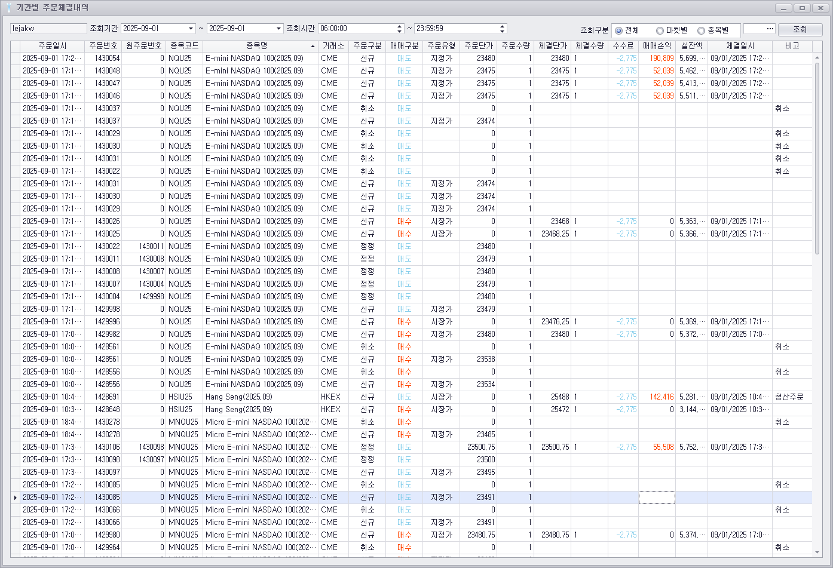Click the scrollbar down arrow at the bottom of the grid
The width and height of the screenshot is (833, 568).
coord(817,552)
